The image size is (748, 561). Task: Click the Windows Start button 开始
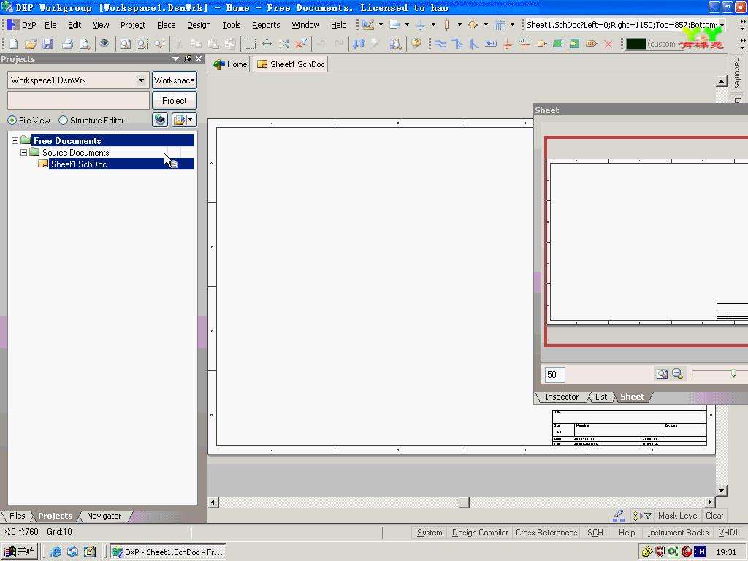pyautogui.click(x=20, y=552)
